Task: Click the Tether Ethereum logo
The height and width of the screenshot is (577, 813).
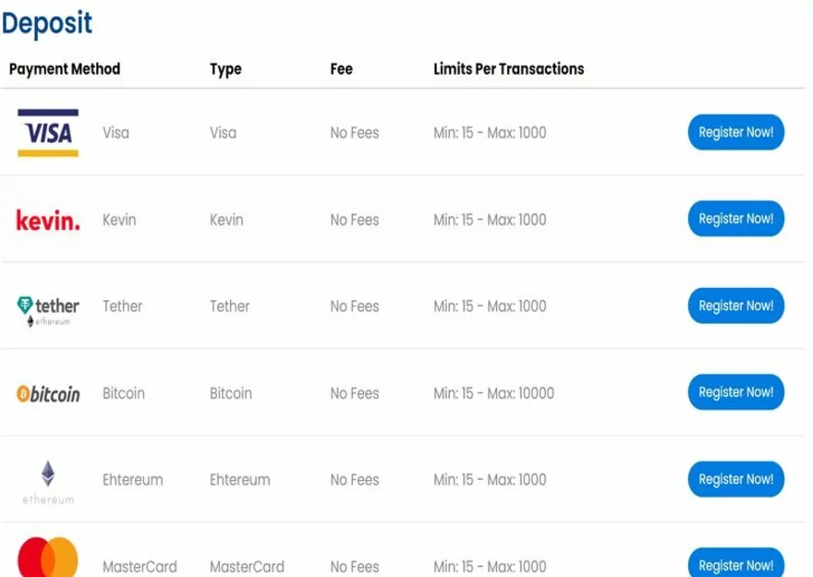Action: (x=48, y=308)
